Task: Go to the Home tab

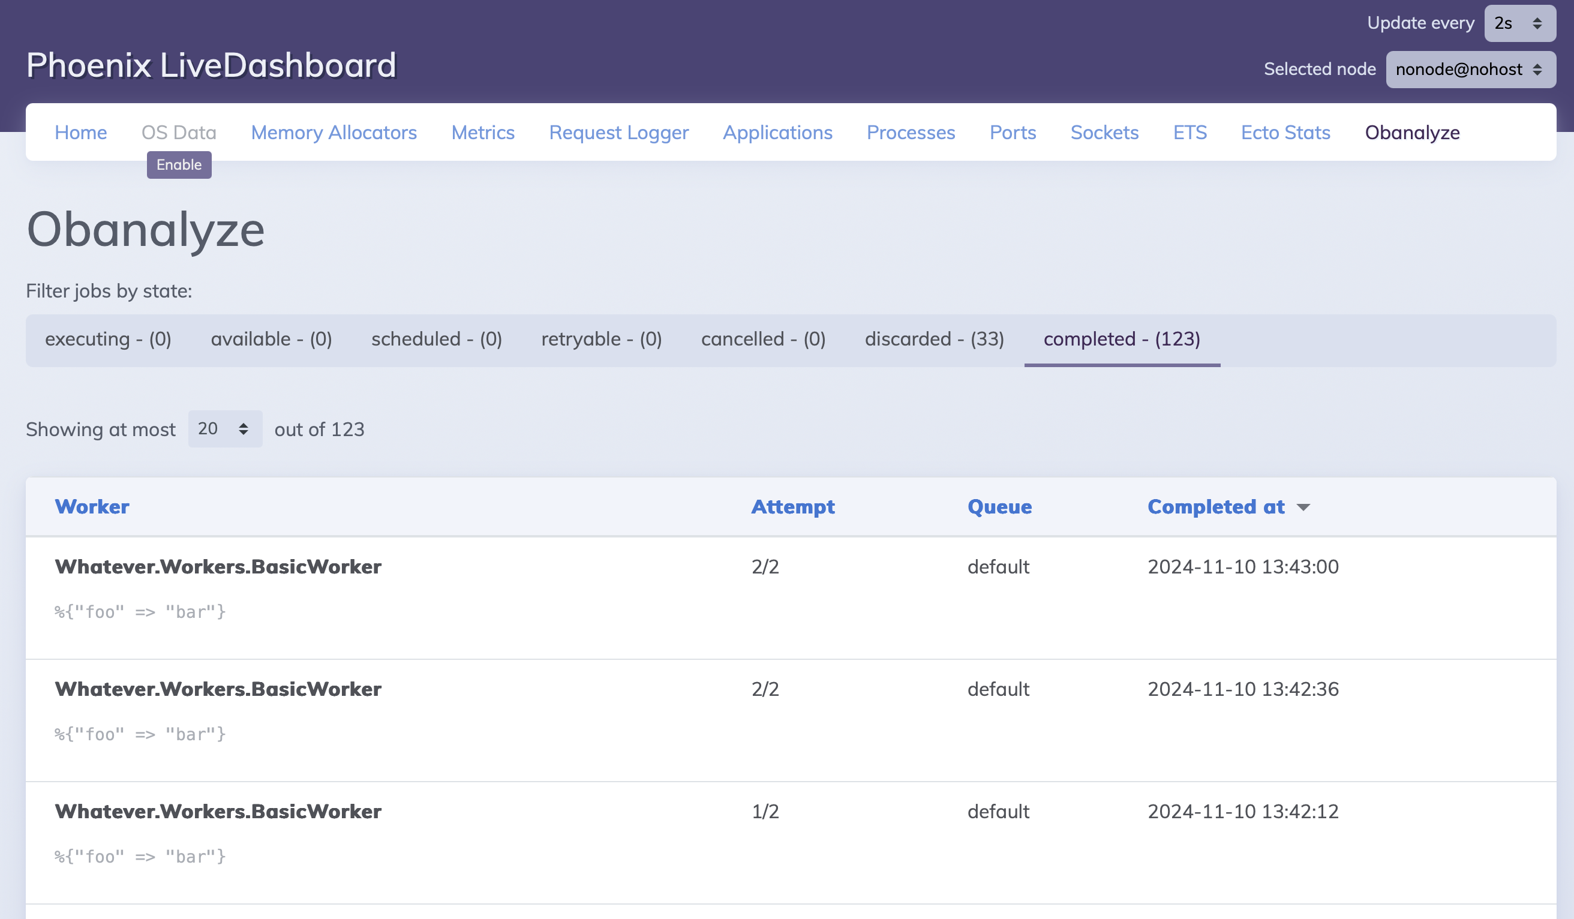Action: tap(80, 133)
